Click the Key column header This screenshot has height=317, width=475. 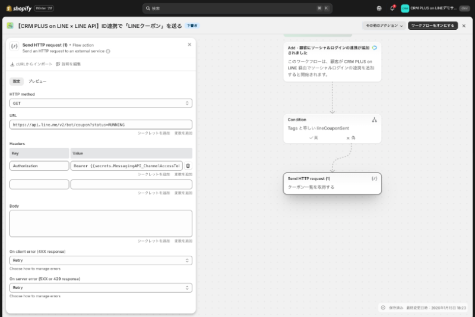click(x=39, y=153)
